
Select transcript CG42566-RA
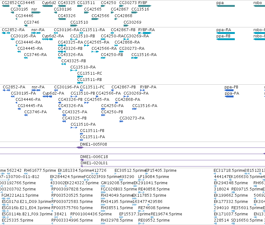(104, 49)
